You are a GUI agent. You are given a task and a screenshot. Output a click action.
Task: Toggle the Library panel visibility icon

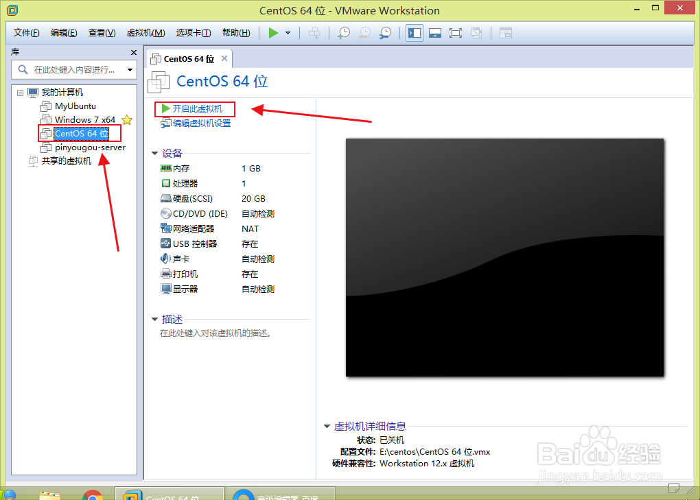coord(414,32)
